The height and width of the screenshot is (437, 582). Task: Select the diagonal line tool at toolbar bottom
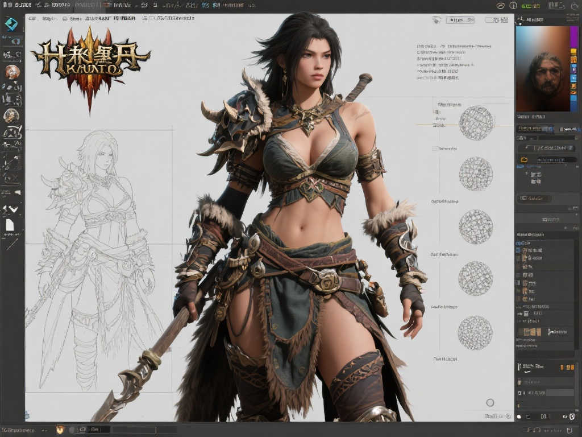point(12,244)
